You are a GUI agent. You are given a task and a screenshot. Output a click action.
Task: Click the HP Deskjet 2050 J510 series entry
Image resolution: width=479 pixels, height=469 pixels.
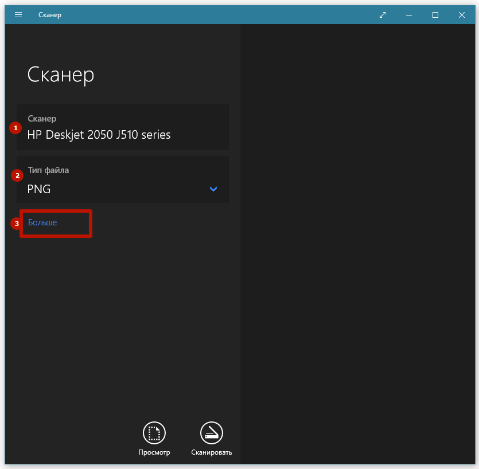coord(98,134)
